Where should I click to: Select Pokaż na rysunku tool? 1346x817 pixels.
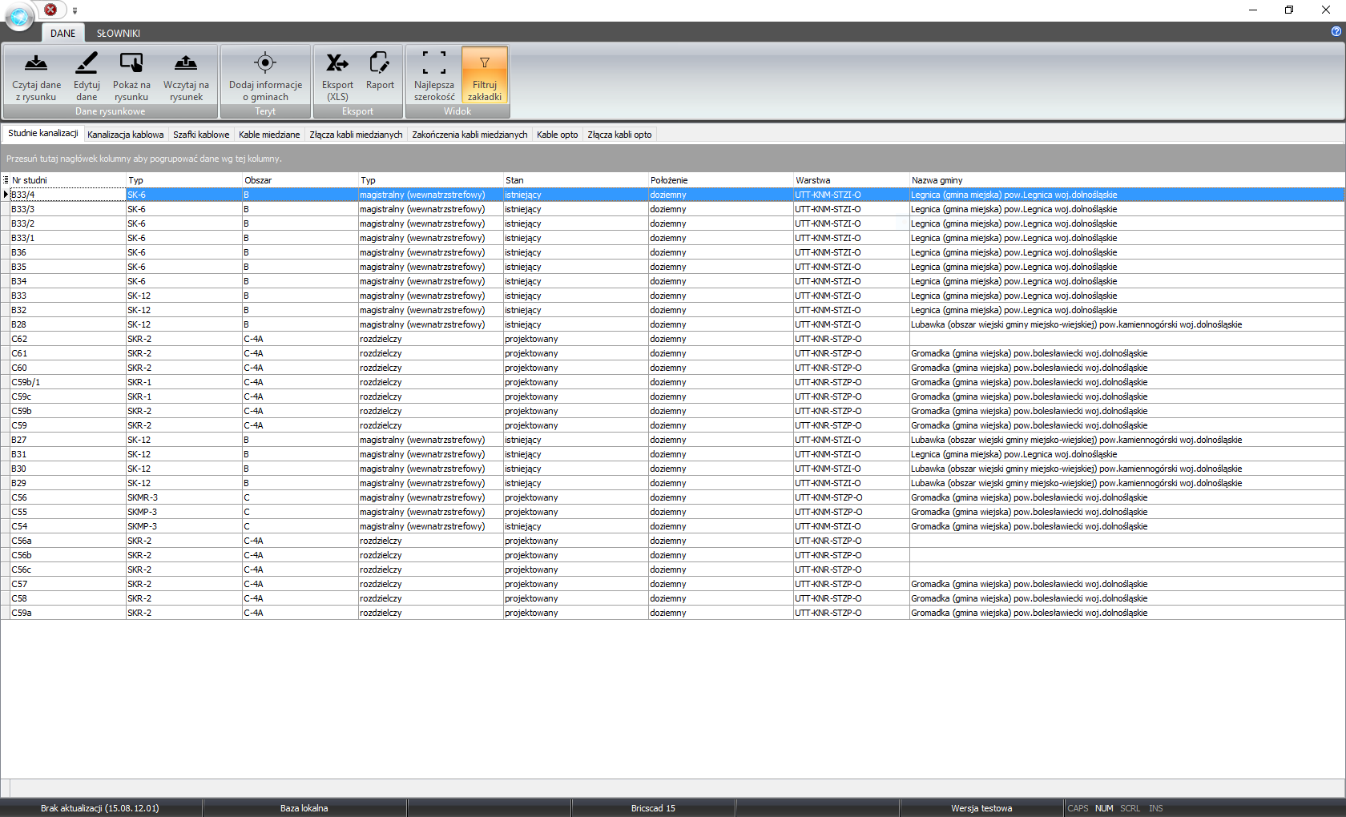pos(131,75)
